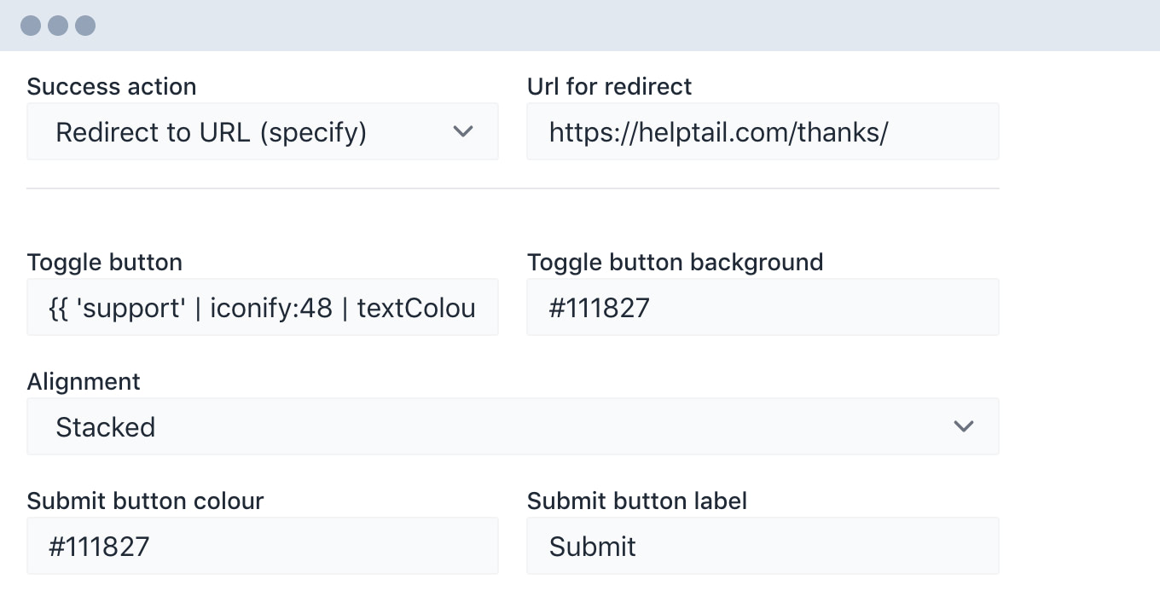Click the 'Alignment' label
This screenshot has height=602, width=1160.
coord(84,381)
